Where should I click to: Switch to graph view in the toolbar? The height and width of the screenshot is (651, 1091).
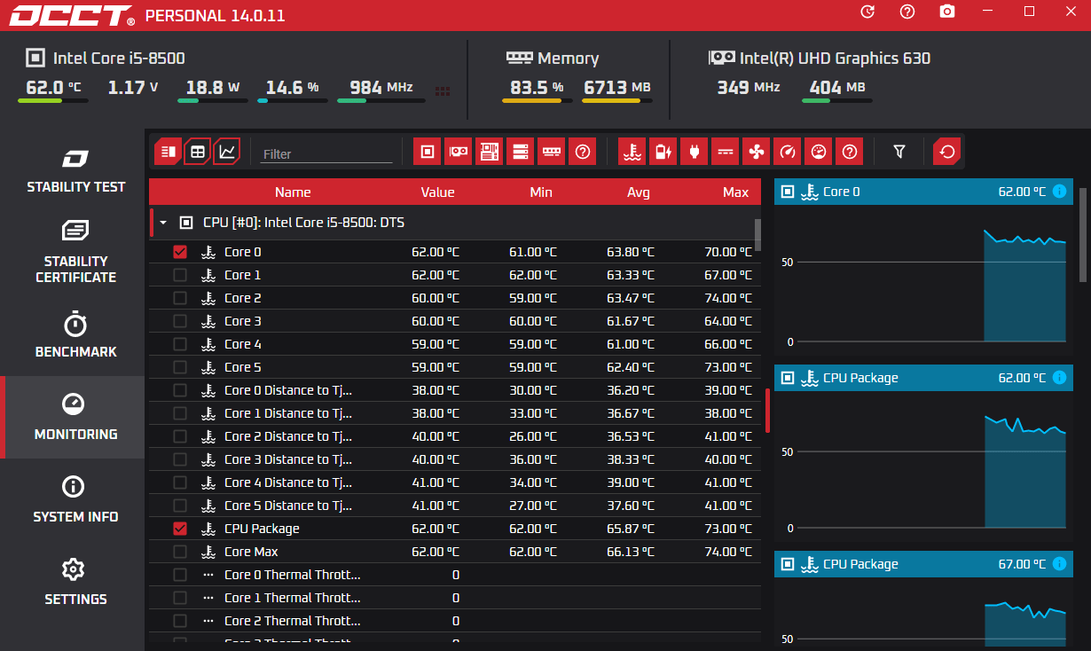click(x=227, y=152)
